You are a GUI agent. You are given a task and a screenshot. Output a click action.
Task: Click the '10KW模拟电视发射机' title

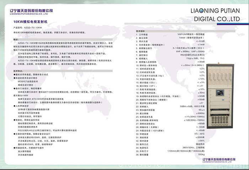tap(30, 22)
